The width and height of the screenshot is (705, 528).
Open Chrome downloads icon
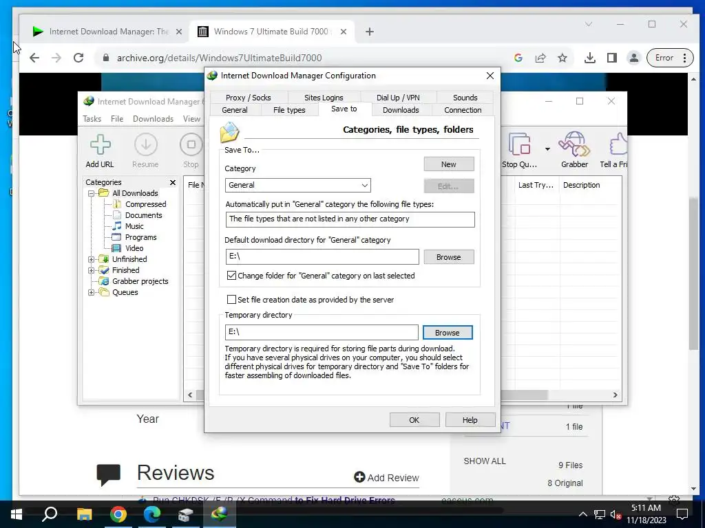point(590,58)
